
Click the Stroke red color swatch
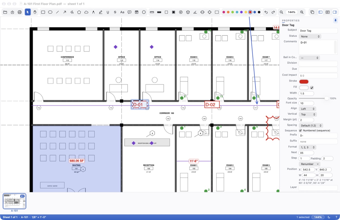(304, 82)
